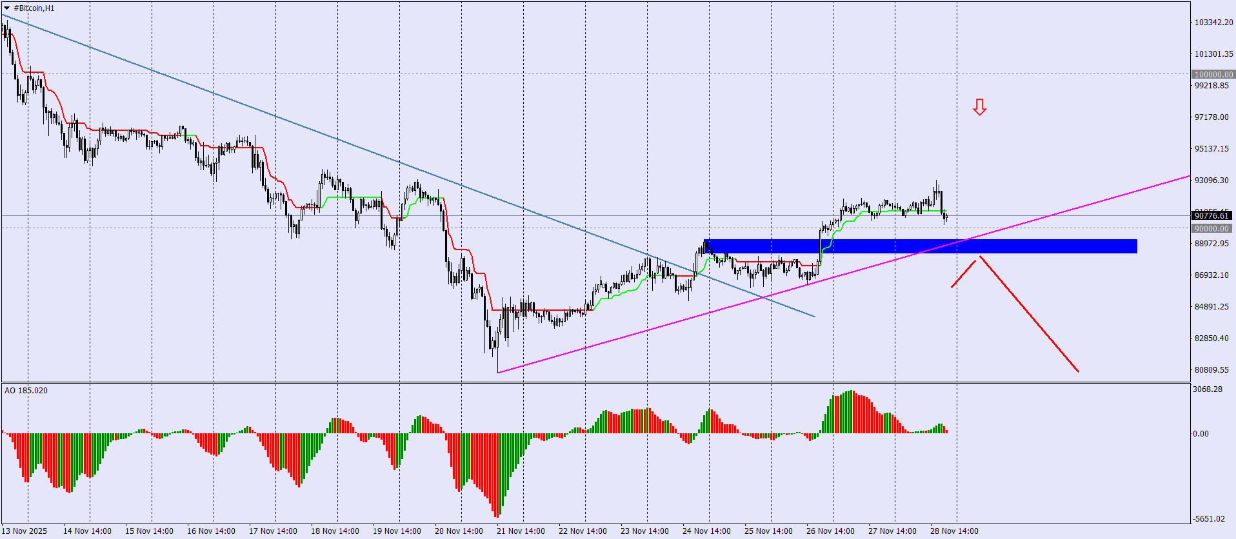The image size is (1236, 539).
Task: Click the 20 Nov 14:00 time label
Action: (x=459, y=531)
